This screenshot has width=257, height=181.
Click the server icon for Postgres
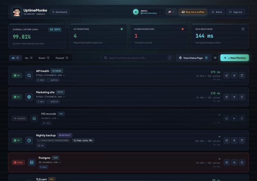point(31,162)
